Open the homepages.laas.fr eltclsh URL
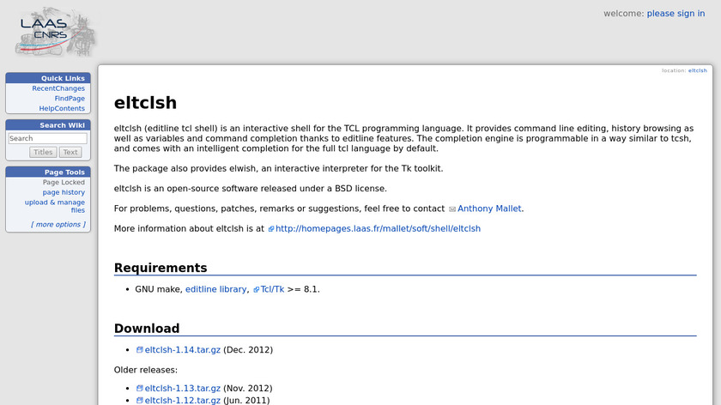Image resolution: width=721 pixels, height=405 pixels. click(x=378, y=229)
